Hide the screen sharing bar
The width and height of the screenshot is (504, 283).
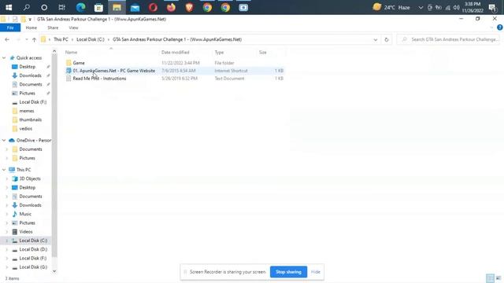315,272
